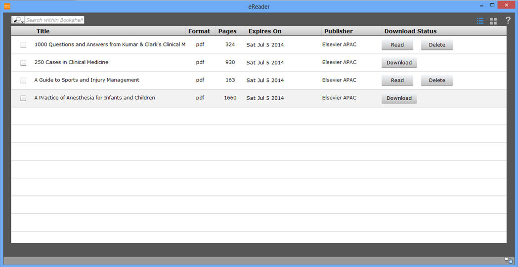Screen dimensions: 518x267
Task: Click the eReader app logo in title bar
Action: 7,6
